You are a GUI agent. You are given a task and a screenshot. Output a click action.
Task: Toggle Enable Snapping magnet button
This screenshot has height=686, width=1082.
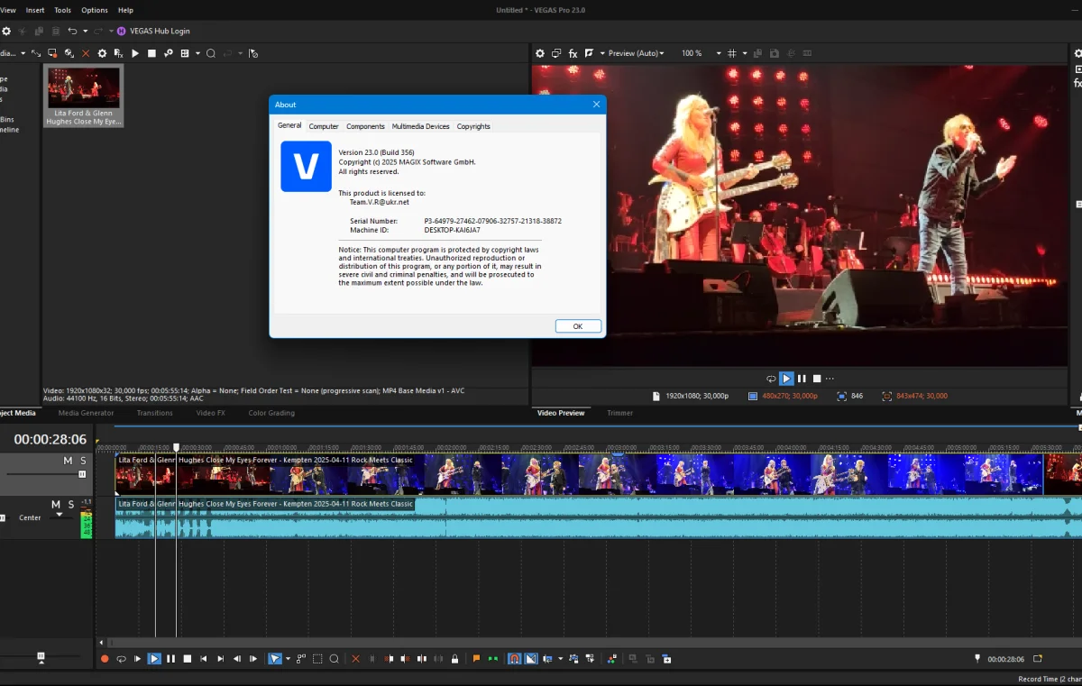[x=514, y=659]
